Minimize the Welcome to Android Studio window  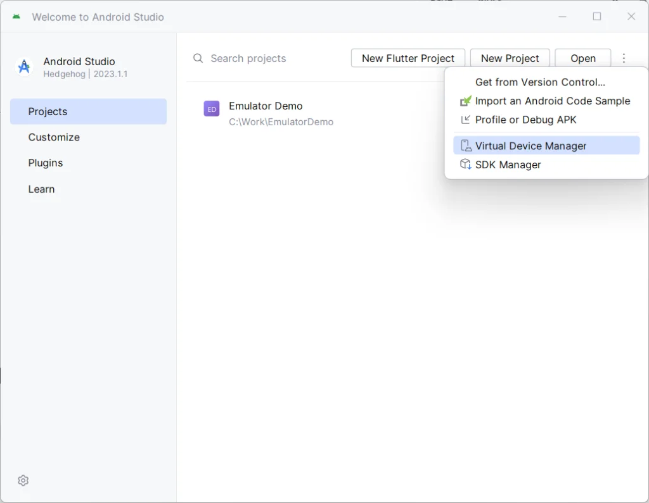pyautogui.click(x=562, y=16)
